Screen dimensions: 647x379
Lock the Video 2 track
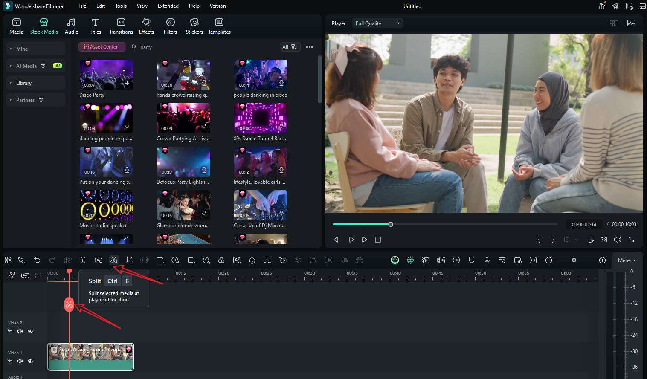coord(10,331)
